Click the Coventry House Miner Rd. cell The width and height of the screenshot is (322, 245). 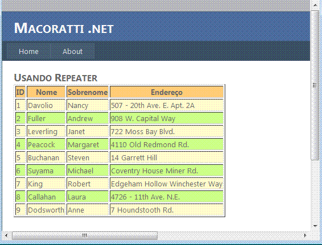[x=167, y=171]
